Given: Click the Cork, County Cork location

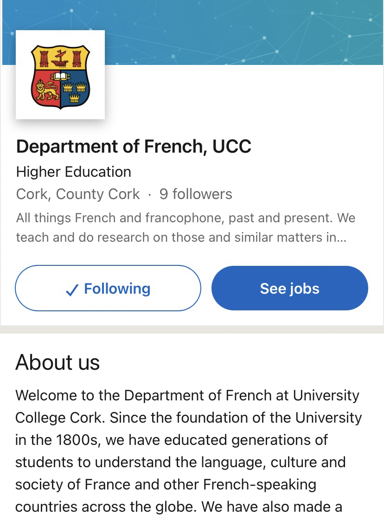Looking at the screenshot, I should [77, 194].
